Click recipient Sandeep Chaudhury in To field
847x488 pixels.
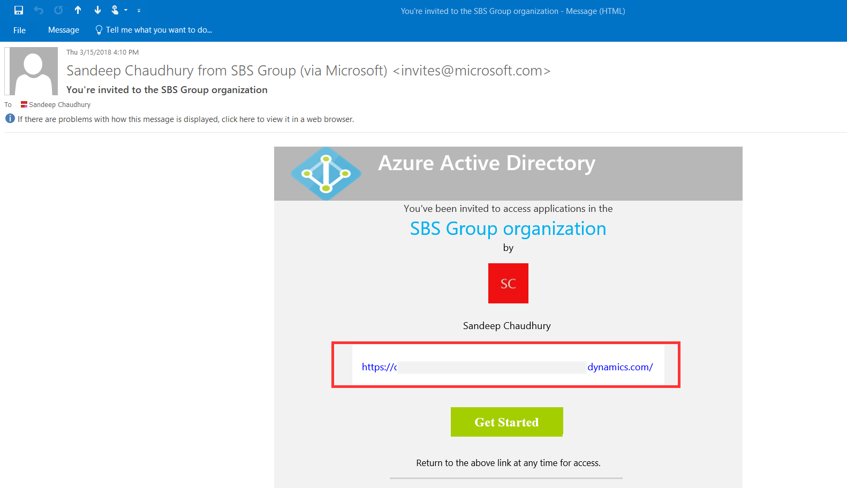[59, 105]
